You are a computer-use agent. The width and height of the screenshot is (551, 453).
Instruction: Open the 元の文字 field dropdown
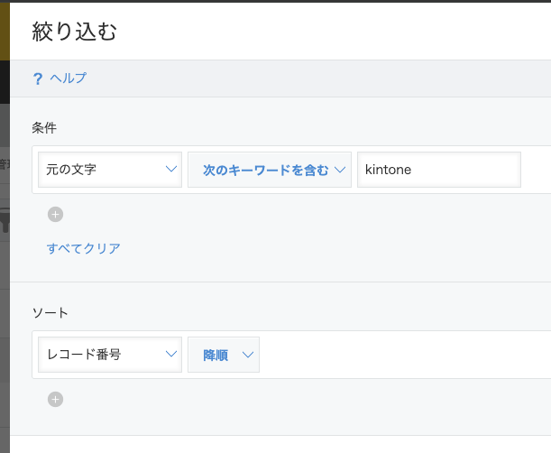110,170
